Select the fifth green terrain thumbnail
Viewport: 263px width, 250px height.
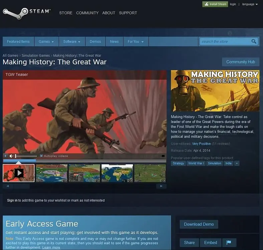click(150, 173)
